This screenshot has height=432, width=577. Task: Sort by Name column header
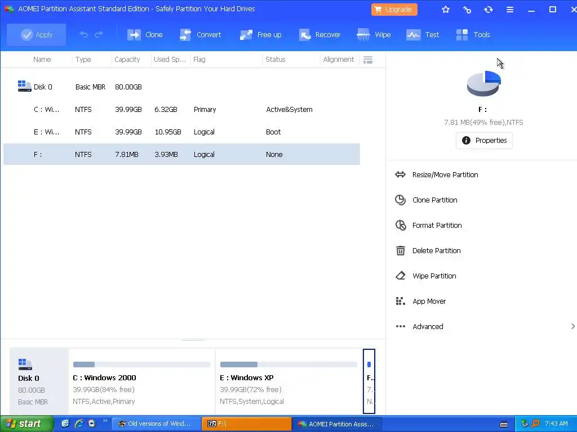pos(42,60)
